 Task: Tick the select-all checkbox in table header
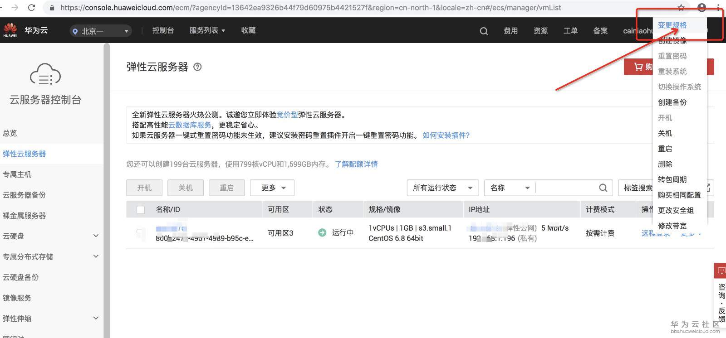141,210
